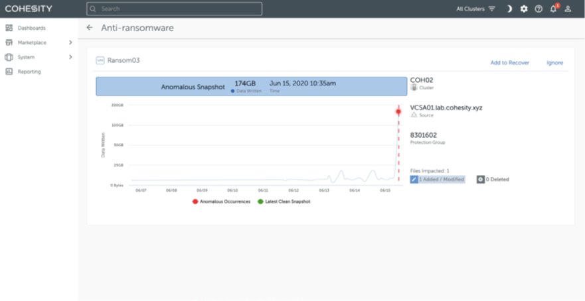Click the System sidebar icon
This screenshot has width=585, height=301.
click(x=9, y=57)
